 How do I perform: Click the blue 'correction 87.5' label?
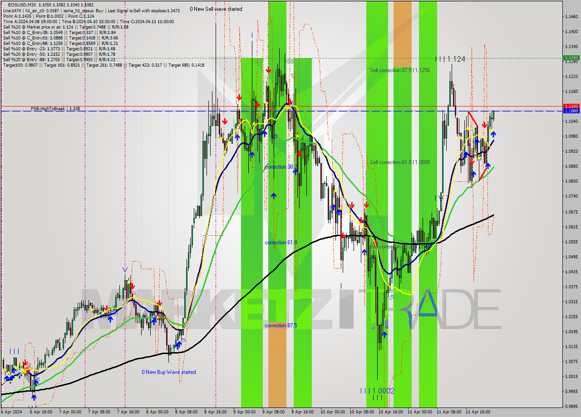click(281, 325)
